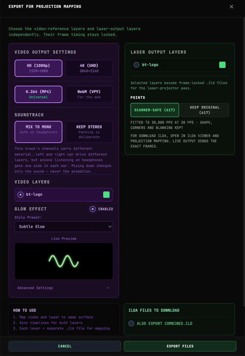Viewport: 245px width, 356px height.
Task: Click the 'Style Preset:' label
Action: 28,217
